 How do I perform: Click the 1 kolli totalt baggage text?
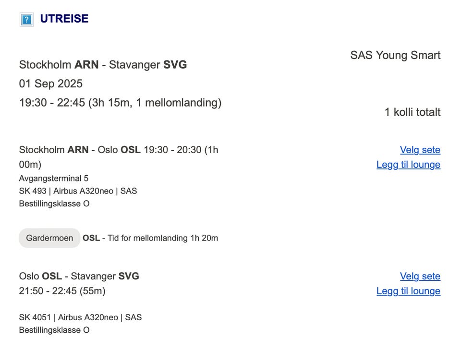click(412, 112)
